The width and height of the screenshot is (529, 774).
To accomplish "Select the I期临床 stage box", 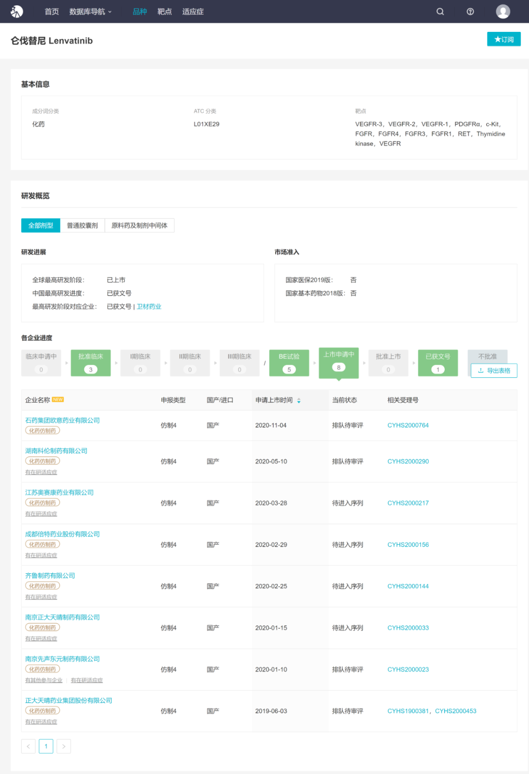I will pyautogui.click(x=140, y=363).
